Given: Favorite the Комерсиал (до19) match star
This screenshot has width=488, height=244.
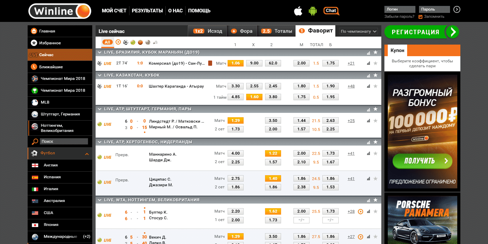Looking at the screenshot, I should [375, 63].
